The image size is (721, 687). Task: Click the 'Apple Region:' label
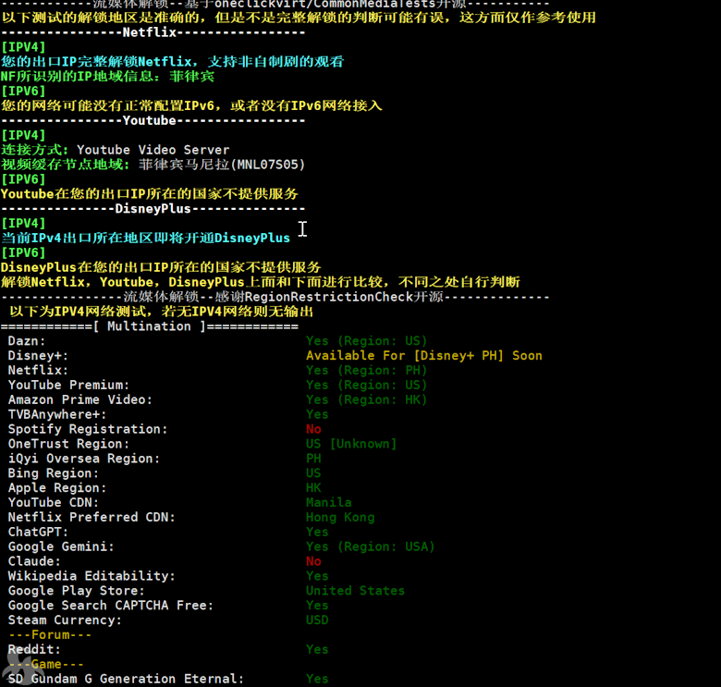tap(57, 488)
